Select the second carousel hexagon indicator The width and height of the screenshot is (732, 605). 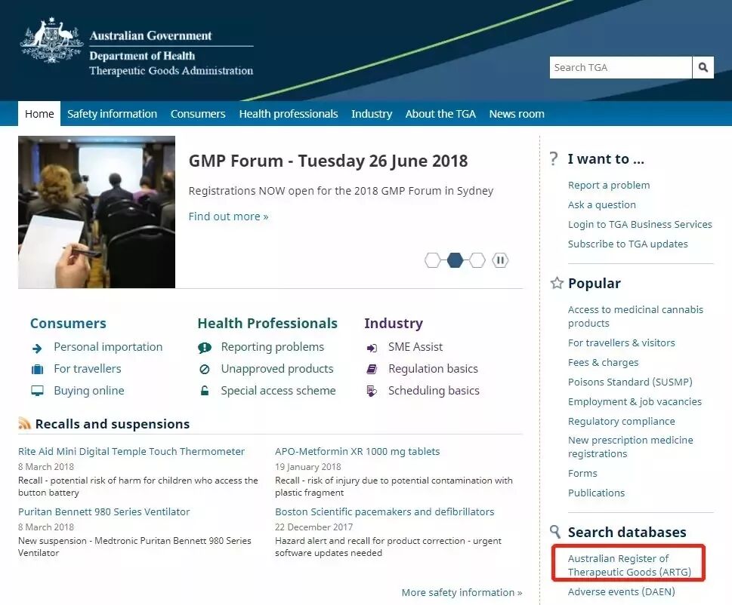456,260
